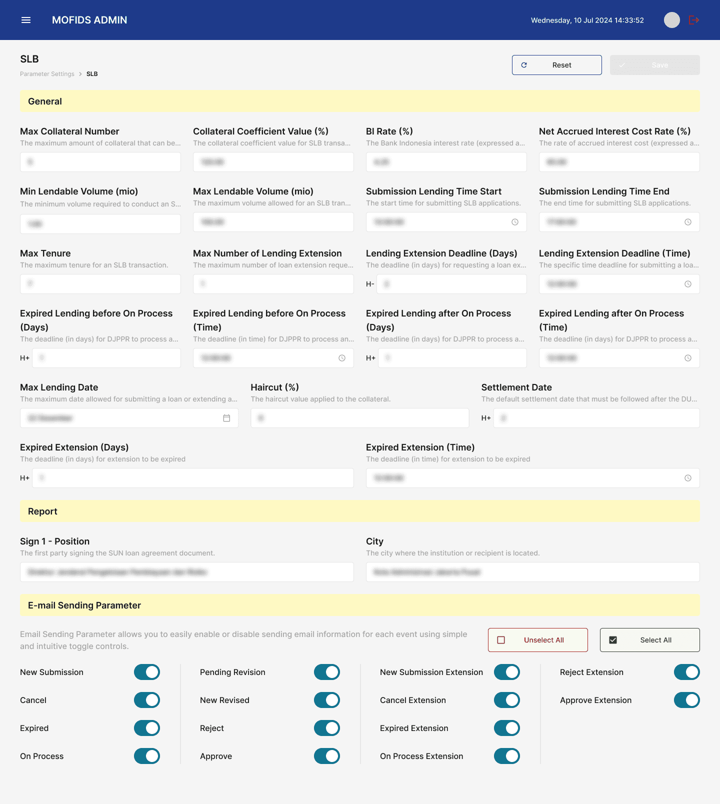The image size is (720, 804).
Task: Click the BI Rate (%) input field
Action: tap(446, 162)
